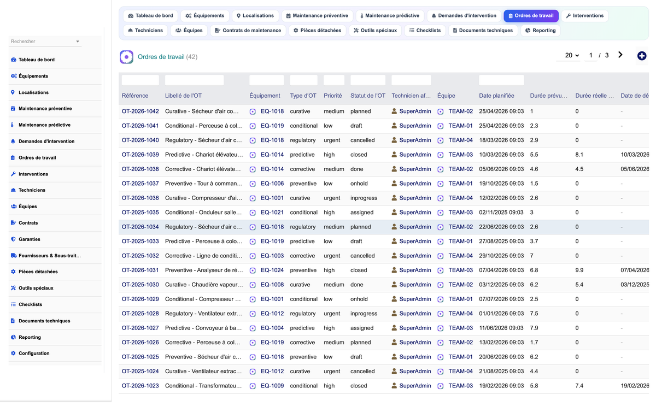
Task: Sort by the Référence column header
Action: pyautogui.click(x=135, y=96)
